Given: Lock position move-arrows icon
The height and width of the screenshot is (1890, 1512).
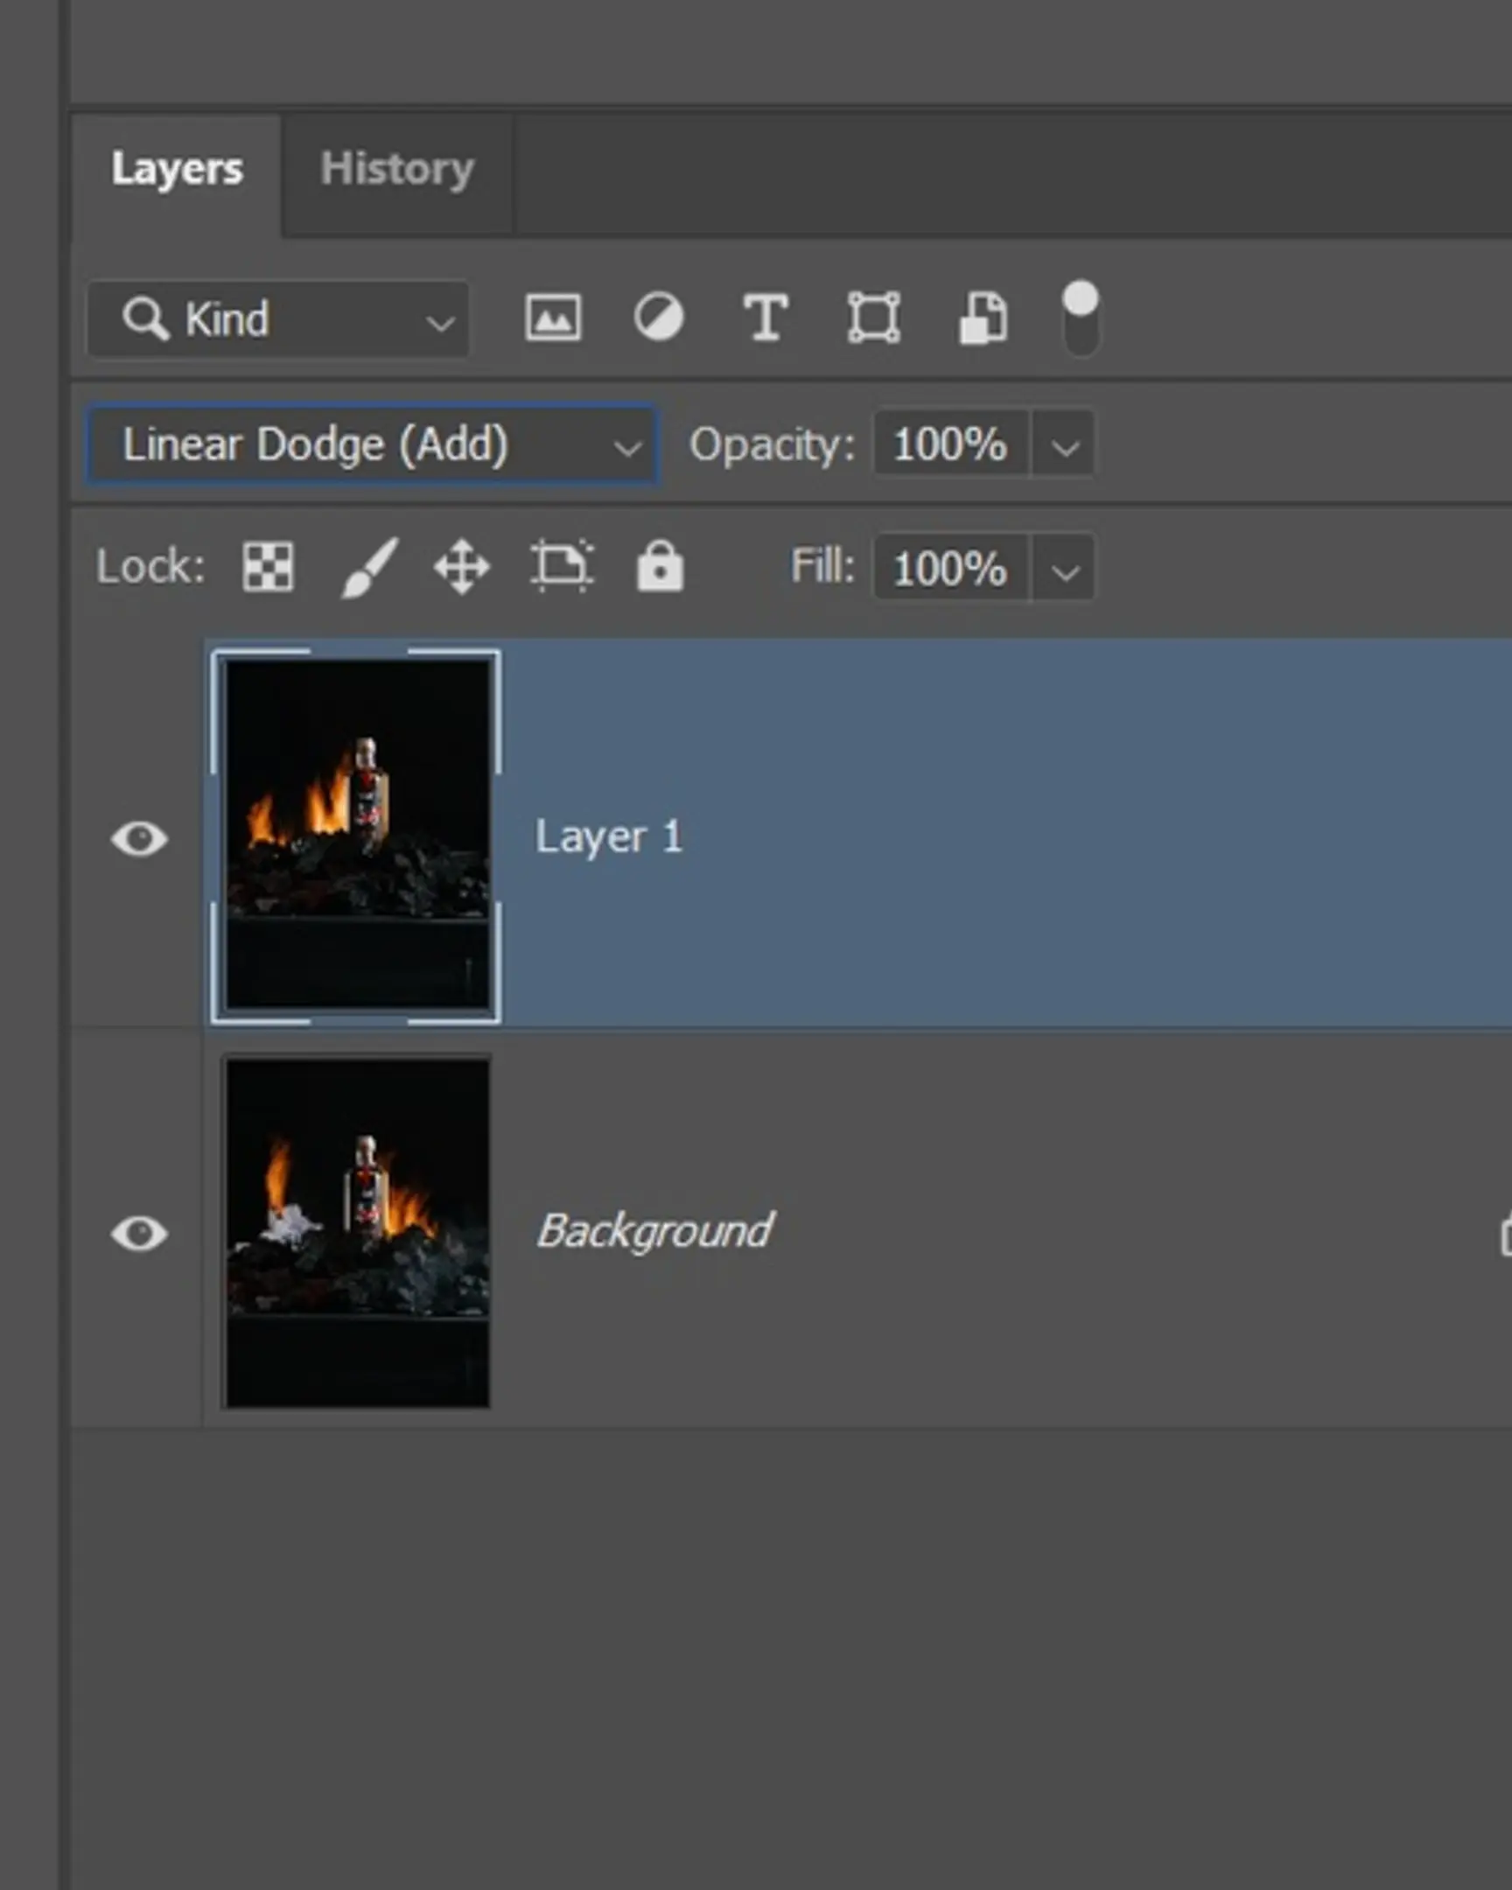Looking at the screenshot, I should pyautogui.click(x=462, y=567).
